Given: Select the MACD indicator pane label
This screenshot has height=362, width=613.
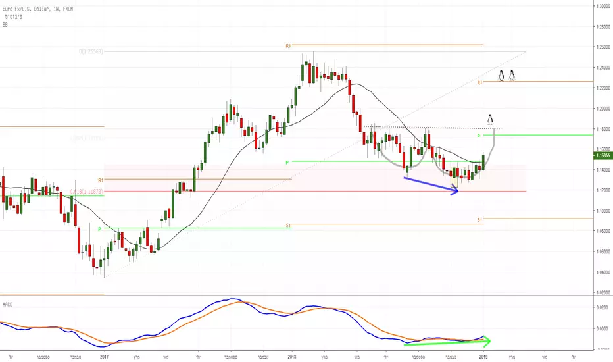Looking at the screenshot, I should point(7,305).
